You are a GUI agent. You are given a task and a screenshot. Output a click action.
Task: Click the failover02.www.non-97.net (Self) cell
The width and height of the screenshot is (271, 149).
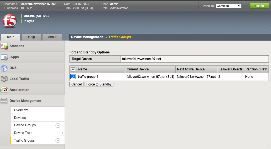point(150,77)
